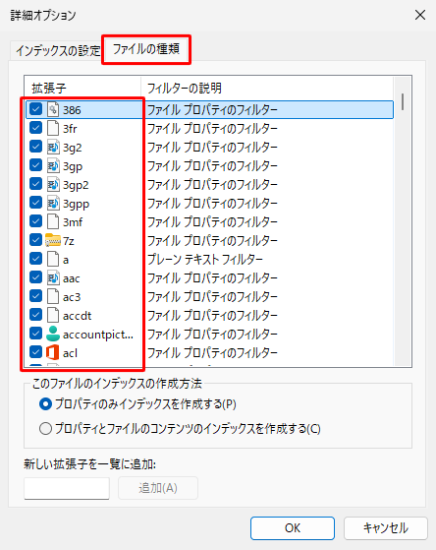The height and width of the screenshot is (550, 436).
Task: Uncheck the 3fr extension checkbox
Action: [x=35, y=128]
